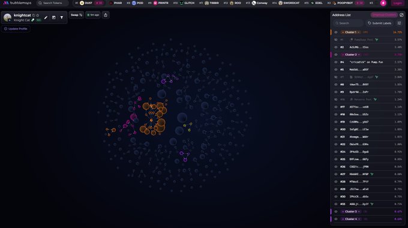The width and height of the screenshot is (408, 228).
Task: Click the pencil edit icon
Action: coord(46,17)
